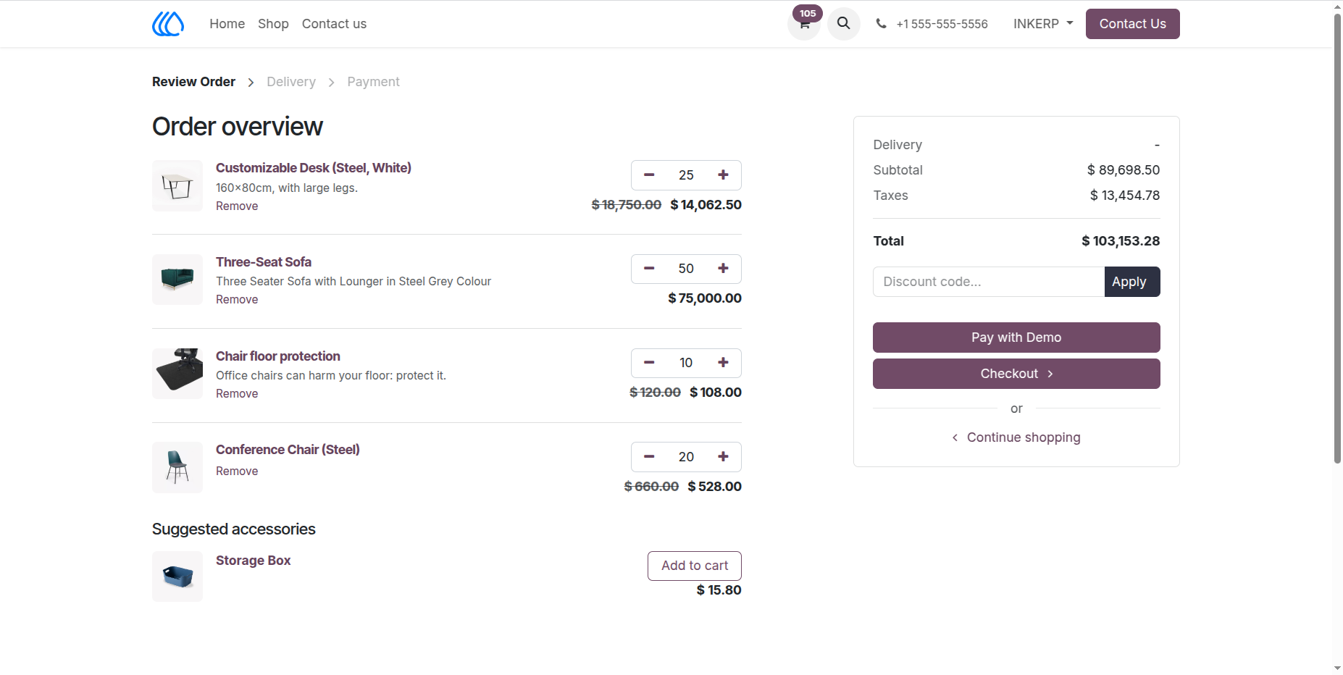
Task: Expand the INKERP user dropdown
Action: (x=1043, y=24)
